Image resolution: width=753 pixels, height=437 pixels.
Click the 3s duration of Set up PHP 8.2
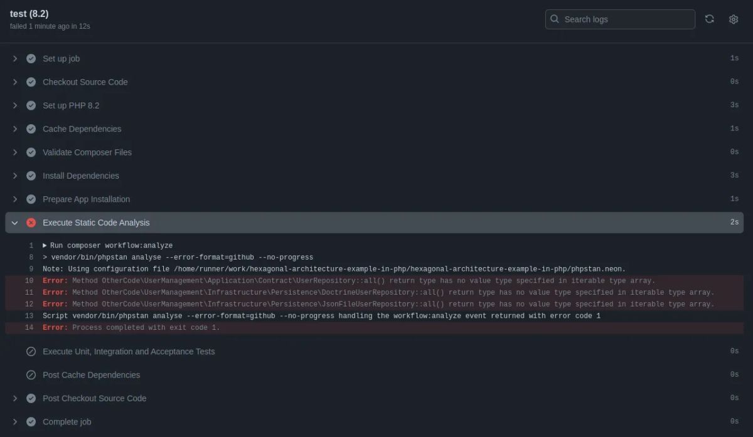click(x=734, y=105)
